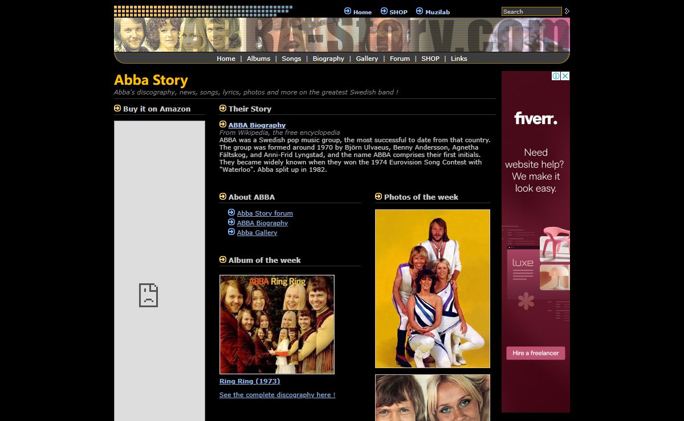This screenshot has width=684, height=421.
Task: Click the second photo of the week
Action: (433, 398)
